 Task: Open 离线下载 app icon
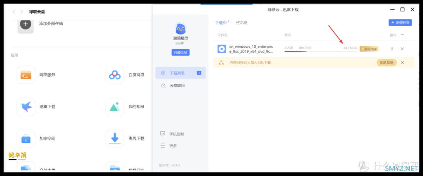point(115,138)
